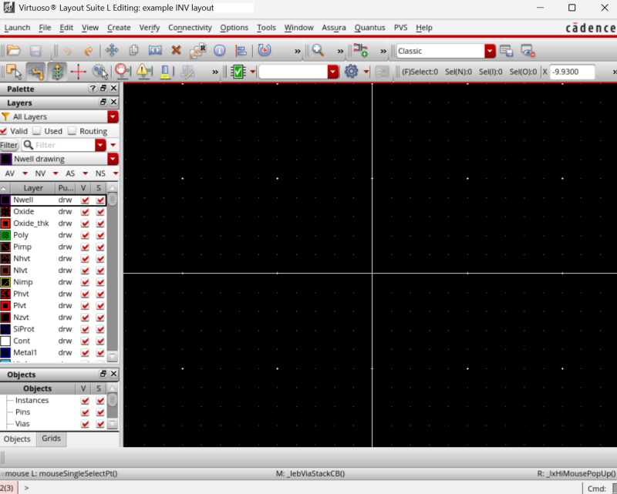Open the Connectivity menu
Viewport: 617px width, 494px height.
tap(190, 28)
